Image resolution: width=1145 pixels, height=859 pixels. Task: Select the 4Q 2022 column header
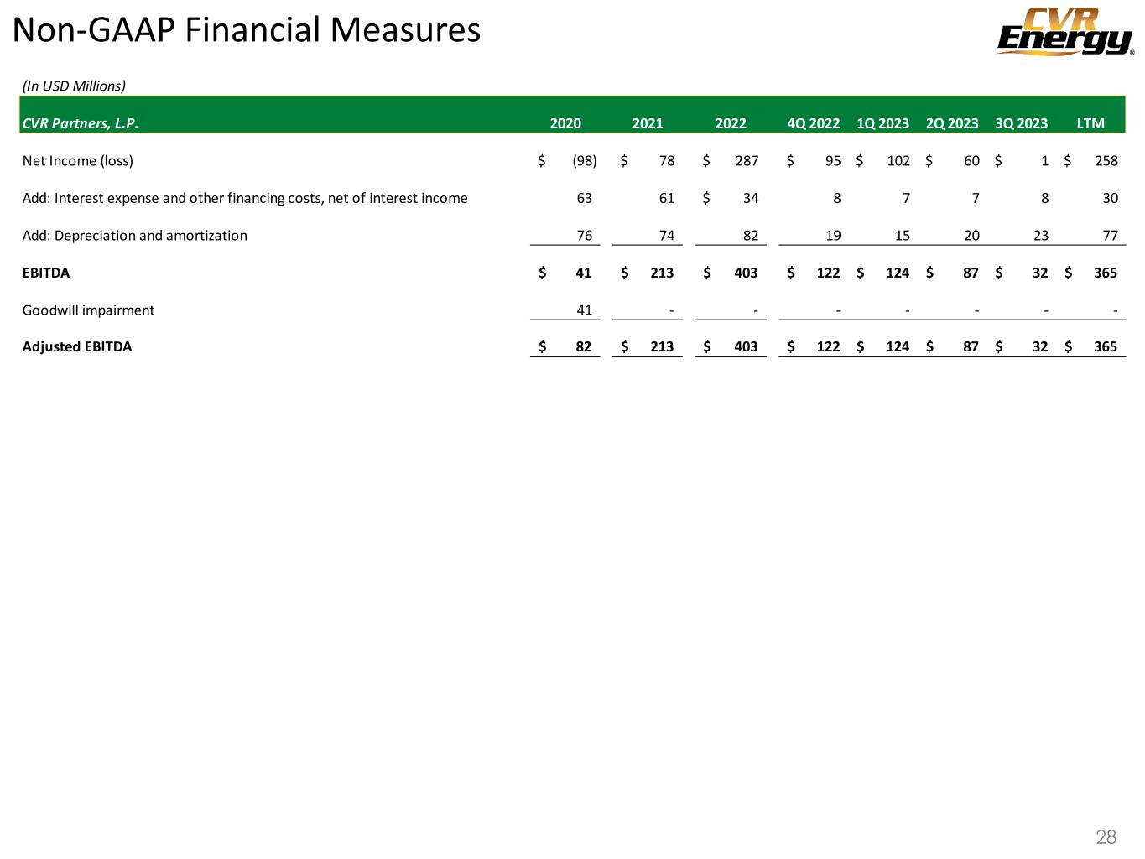pos(813,123)
